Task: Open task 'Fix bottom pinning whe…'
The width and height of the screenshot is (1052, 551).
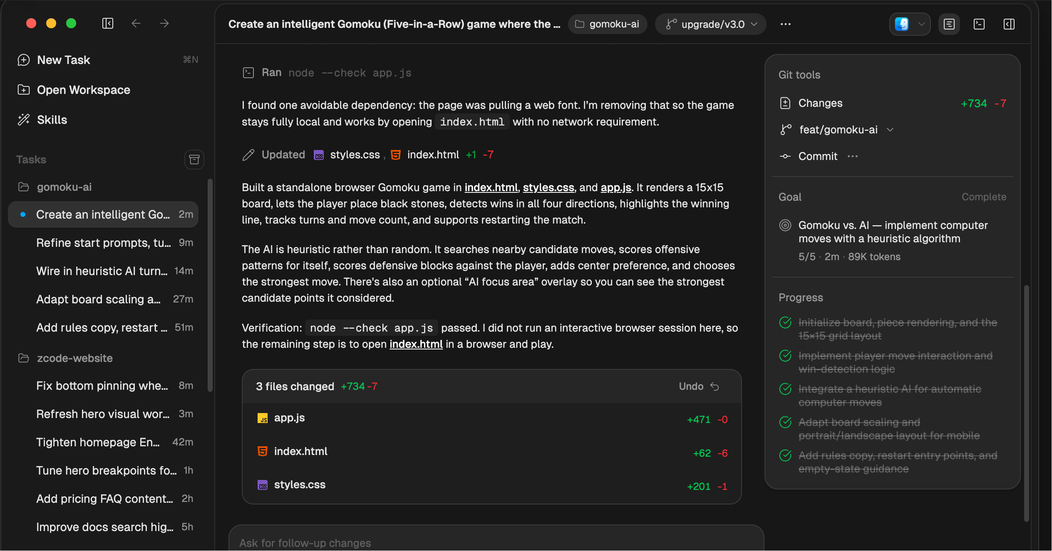Action: click(103, 386)
